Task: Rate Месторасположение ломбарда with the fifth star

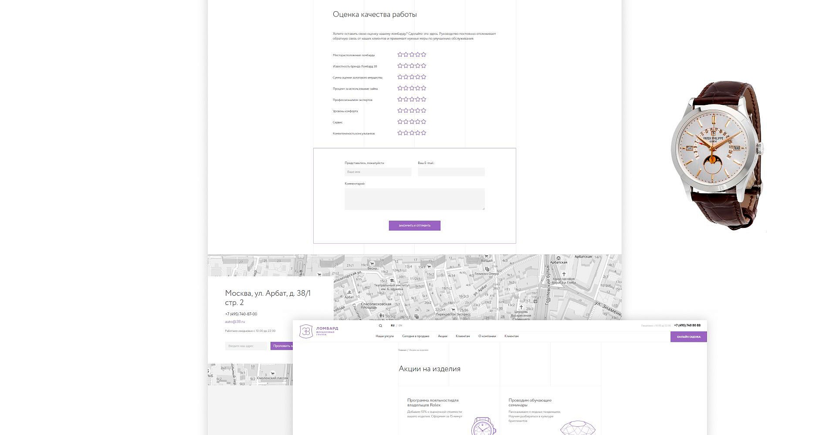Action: 423,55
